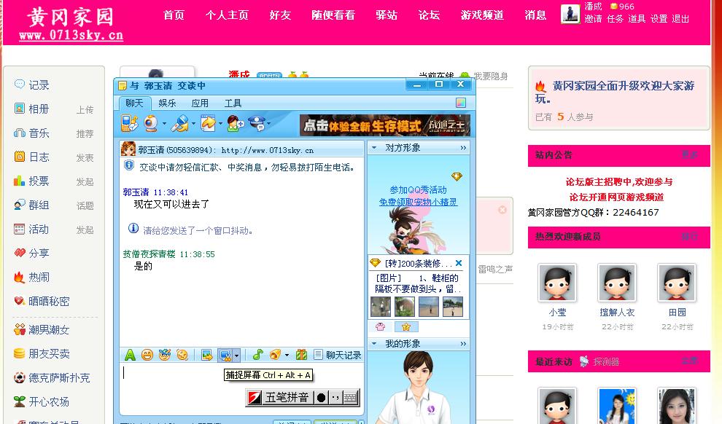
Task: Collapse the 对方形象 panel
Action: pyautogui.click(x=374, y=148)
